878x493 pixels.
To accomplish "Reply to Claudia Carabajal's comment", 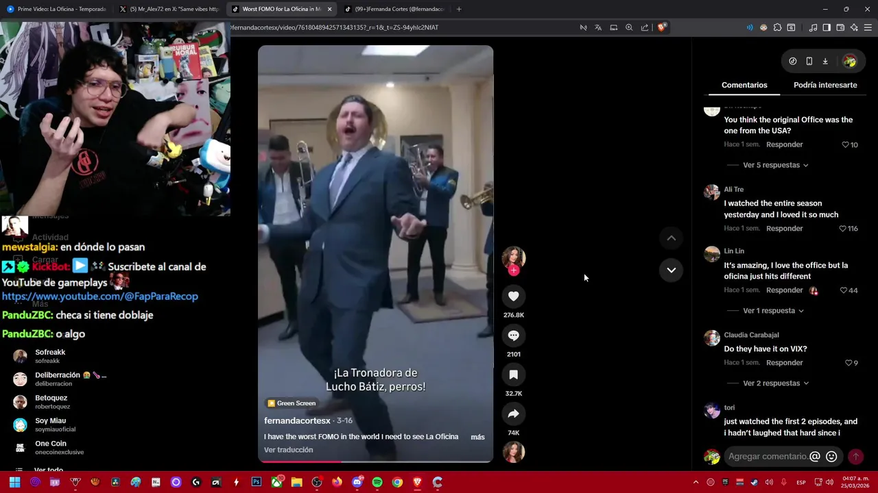I will 784,363.
